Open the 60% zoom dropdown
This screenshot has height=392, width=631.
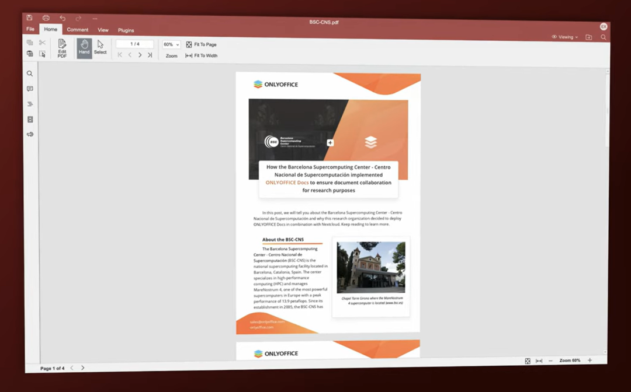coord(171,44)
